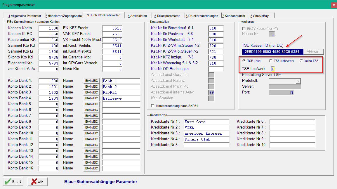Choose the TSE Netzwerk option
This screenshot has height=189, width=337.
tap(271, 61)
